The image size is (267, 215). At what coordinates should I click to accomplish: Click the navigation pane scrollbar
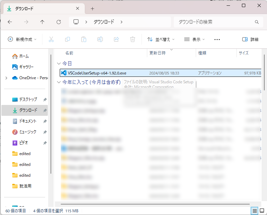51,114
